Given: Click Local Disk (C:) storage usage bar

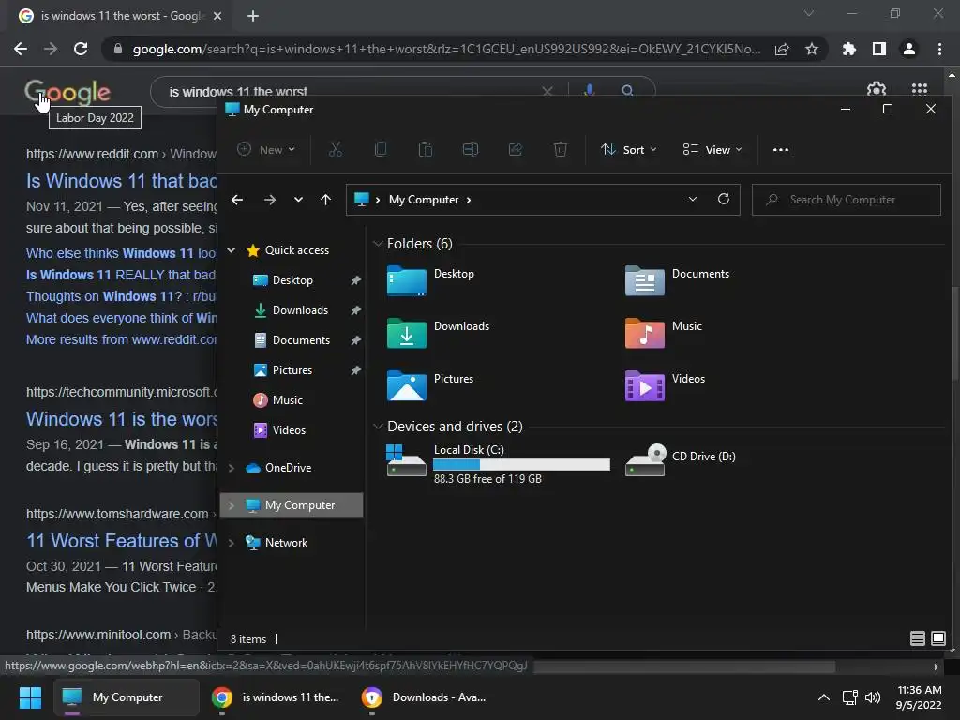Looking at the screenshot, I should click(x=521, y=465).
